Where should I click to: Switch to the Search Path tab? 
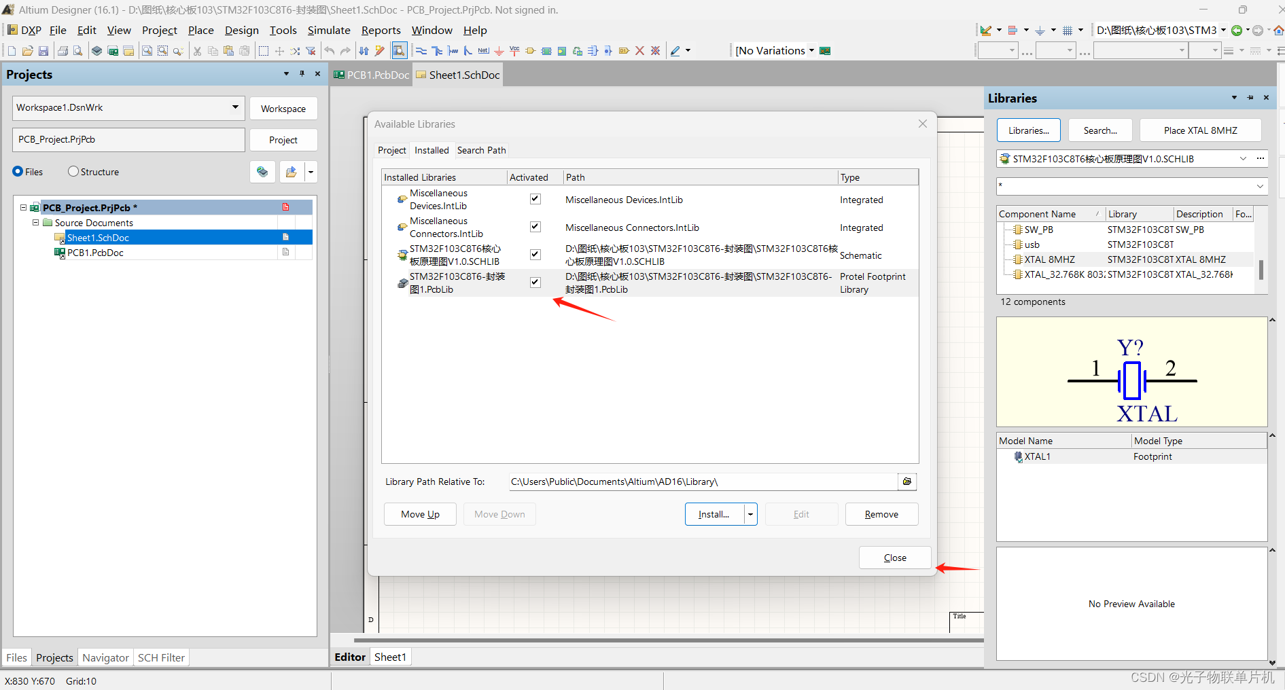pyautogui.click(x=481, y=150)
